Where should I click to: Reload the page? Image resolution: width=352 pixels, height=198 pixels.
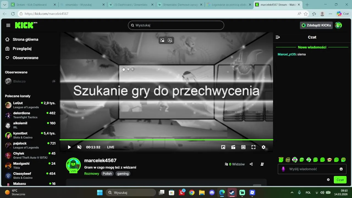[13, 14]
